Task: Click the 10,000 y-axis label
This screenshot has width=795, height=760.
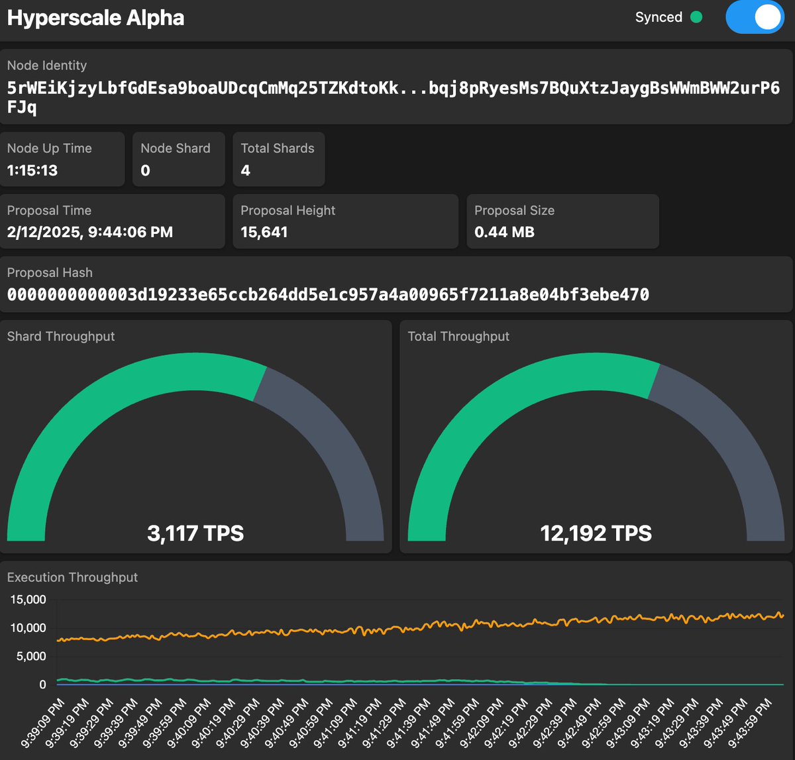Action: tap(28, 627)
